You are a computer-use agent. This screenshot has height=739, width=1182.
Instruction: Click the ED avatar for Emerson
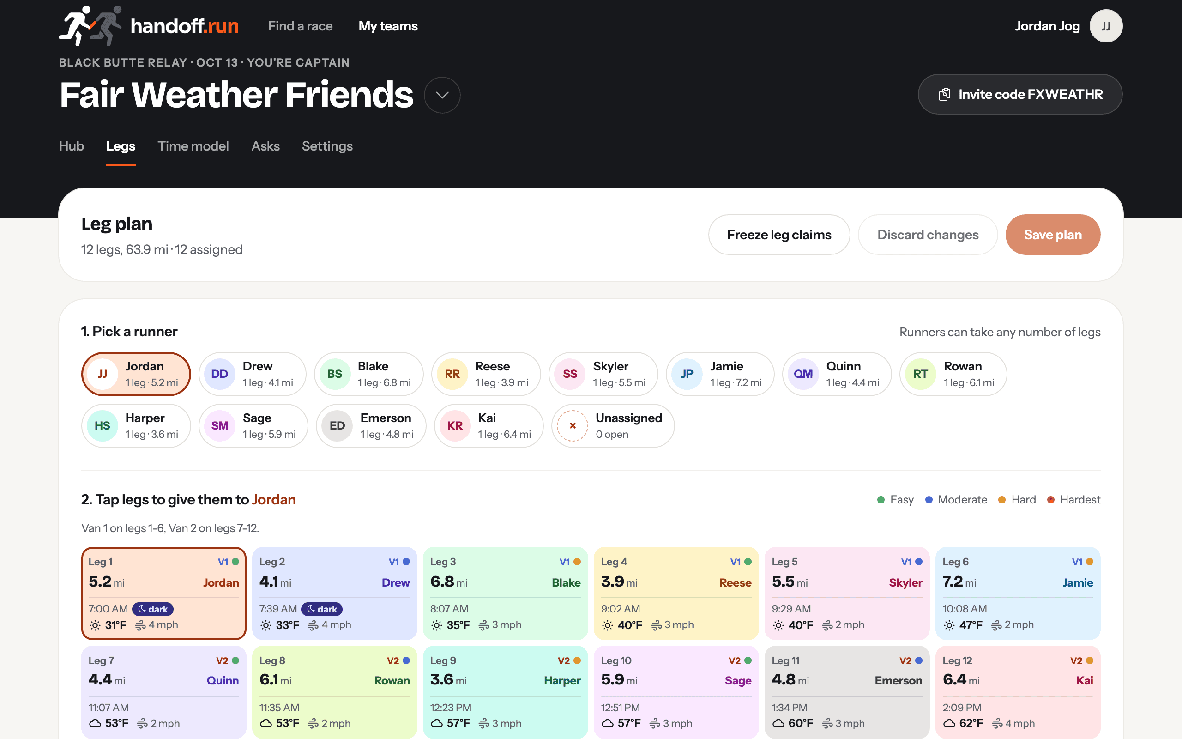[x=337, y=426]
